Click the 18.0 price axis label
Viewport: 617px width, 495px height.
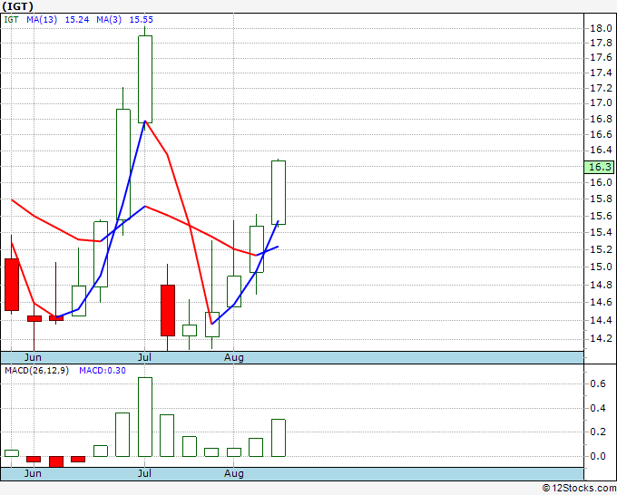tap(601, 28)
